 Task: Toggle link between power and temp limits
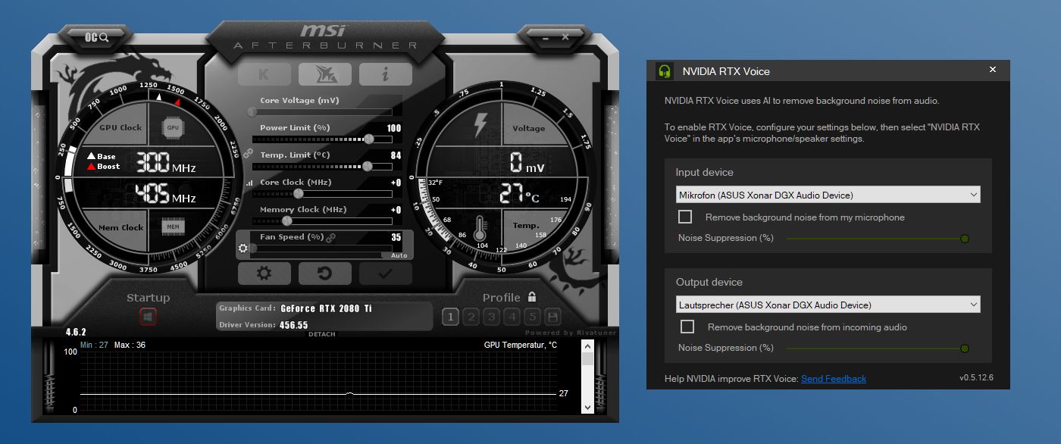click(248, 152)
